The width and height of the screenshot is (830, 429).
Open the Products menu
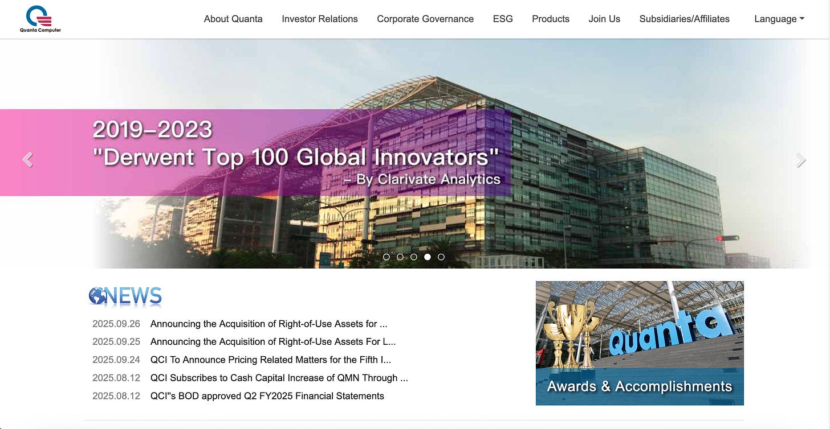[551, 19]
